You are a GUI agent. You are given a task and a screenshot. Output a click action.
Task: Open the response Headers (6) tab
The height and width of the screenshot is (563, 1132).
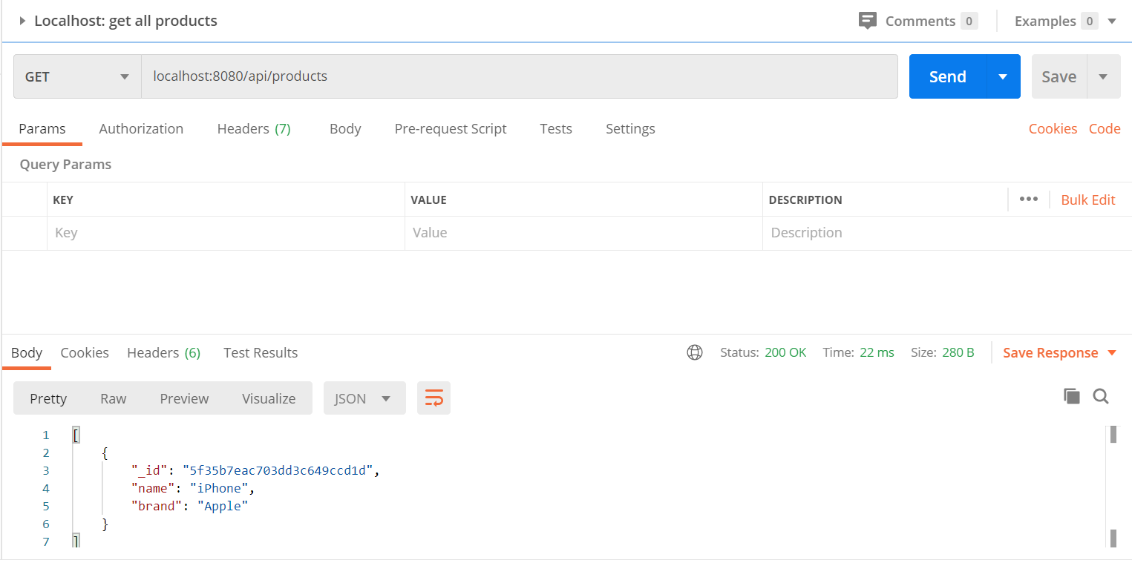(163, 352)
